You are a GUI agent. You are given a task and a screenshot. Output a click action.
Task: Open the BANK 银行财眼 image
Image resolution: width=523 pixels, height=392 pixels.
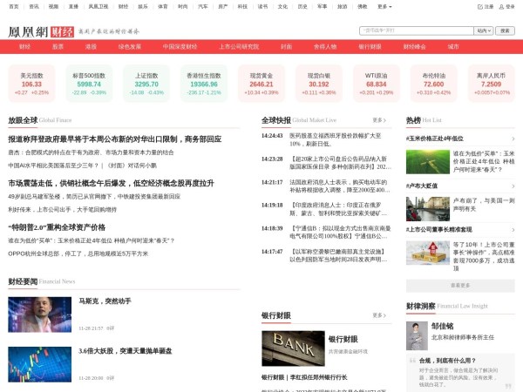(280, 348)
